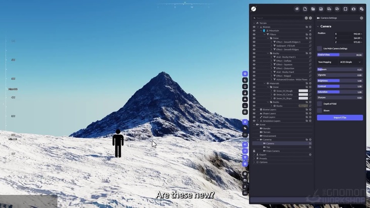Open color swatch for Snow_02_Cavity material
Screen dimensions: 370x208
303,94
